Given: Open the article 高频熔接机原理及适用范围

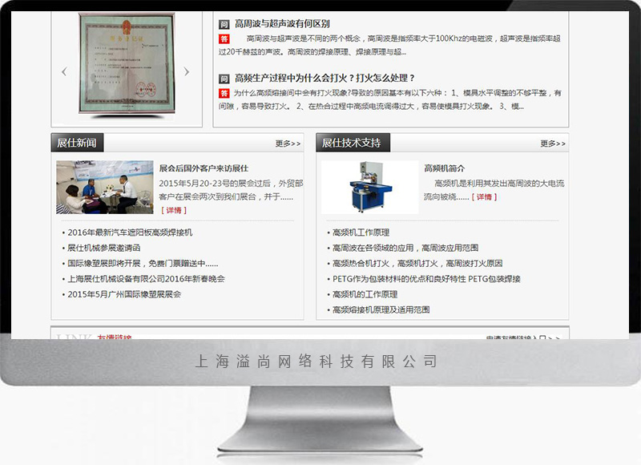Looking at the screenshot, I should click(x=381, y=309).
